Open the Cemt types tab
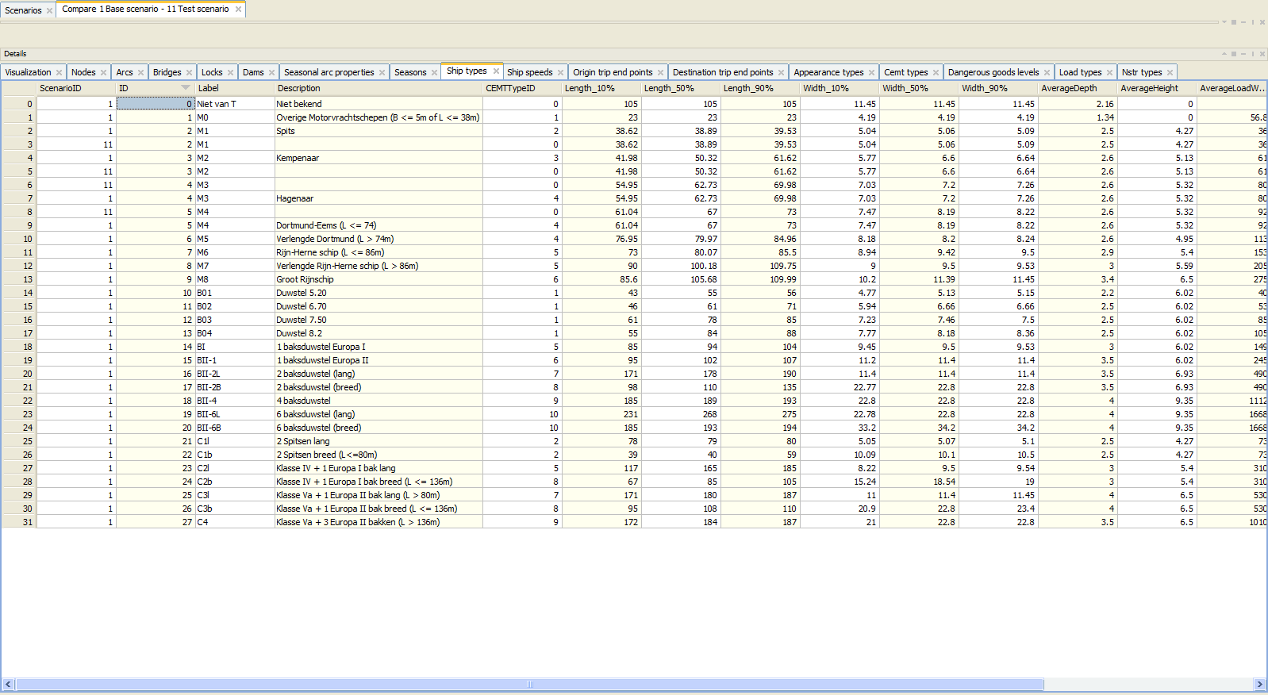 [x=905, y=72]
